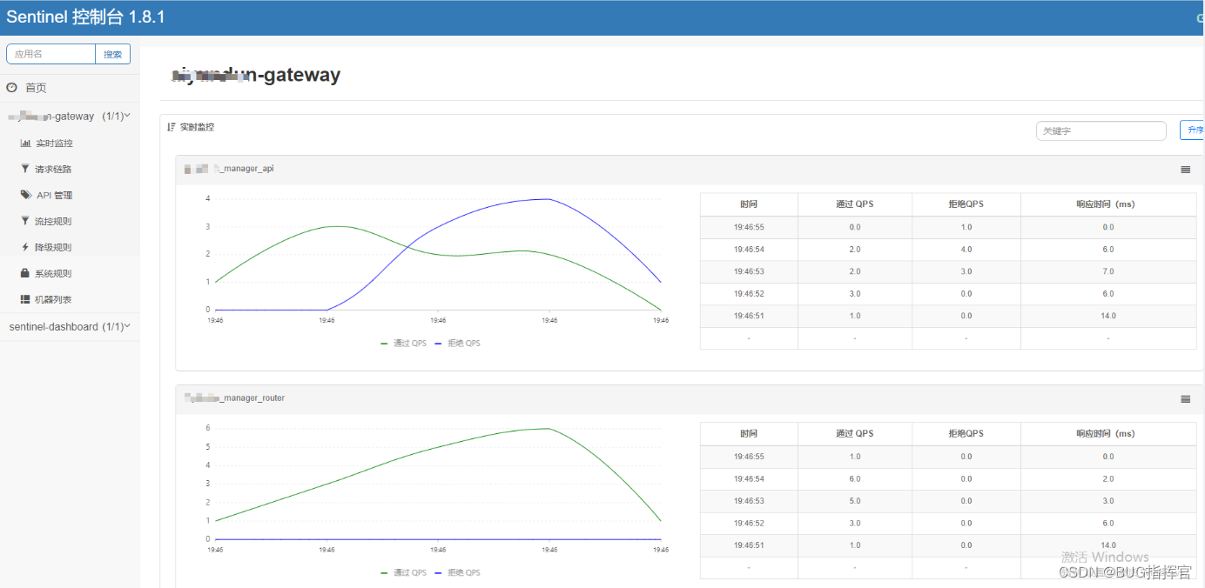Click 通过 QPS header in manager_api table

(855, 204)
